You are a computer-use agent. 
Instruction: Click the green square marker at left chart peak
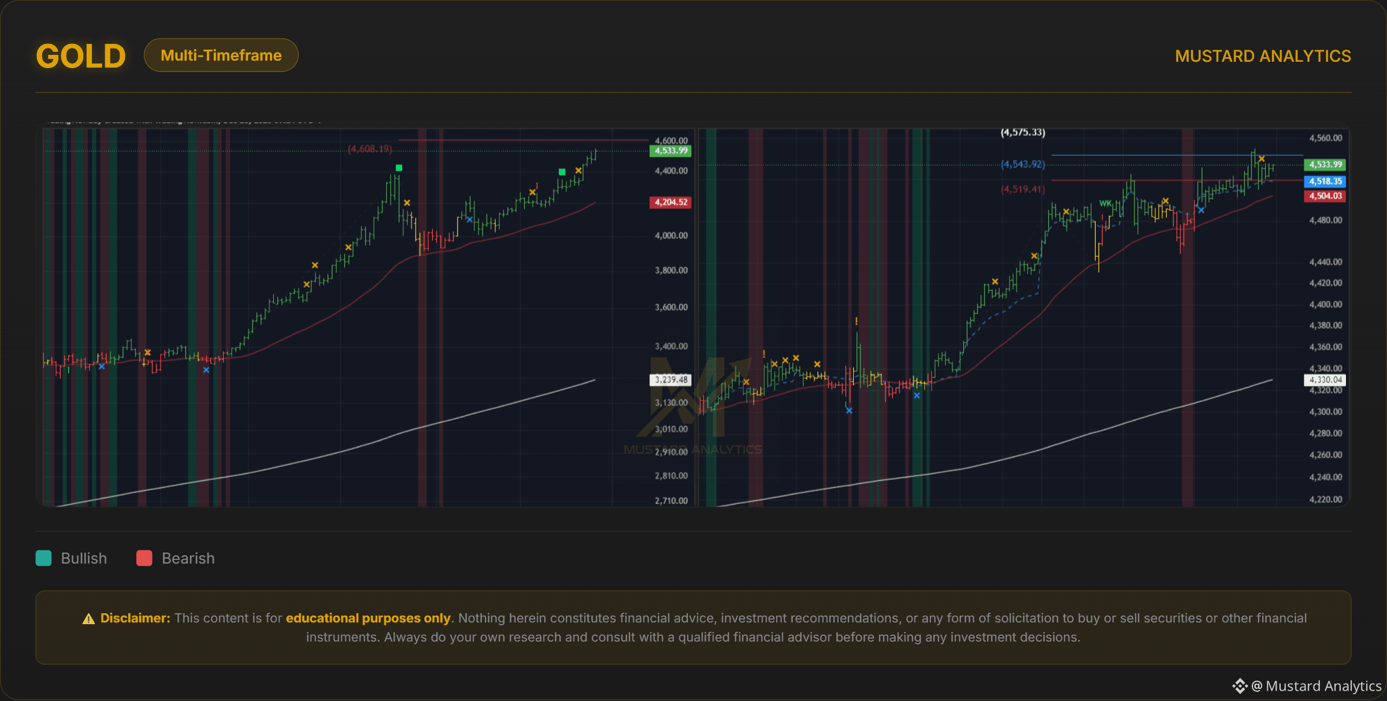[x=399, y=168]
